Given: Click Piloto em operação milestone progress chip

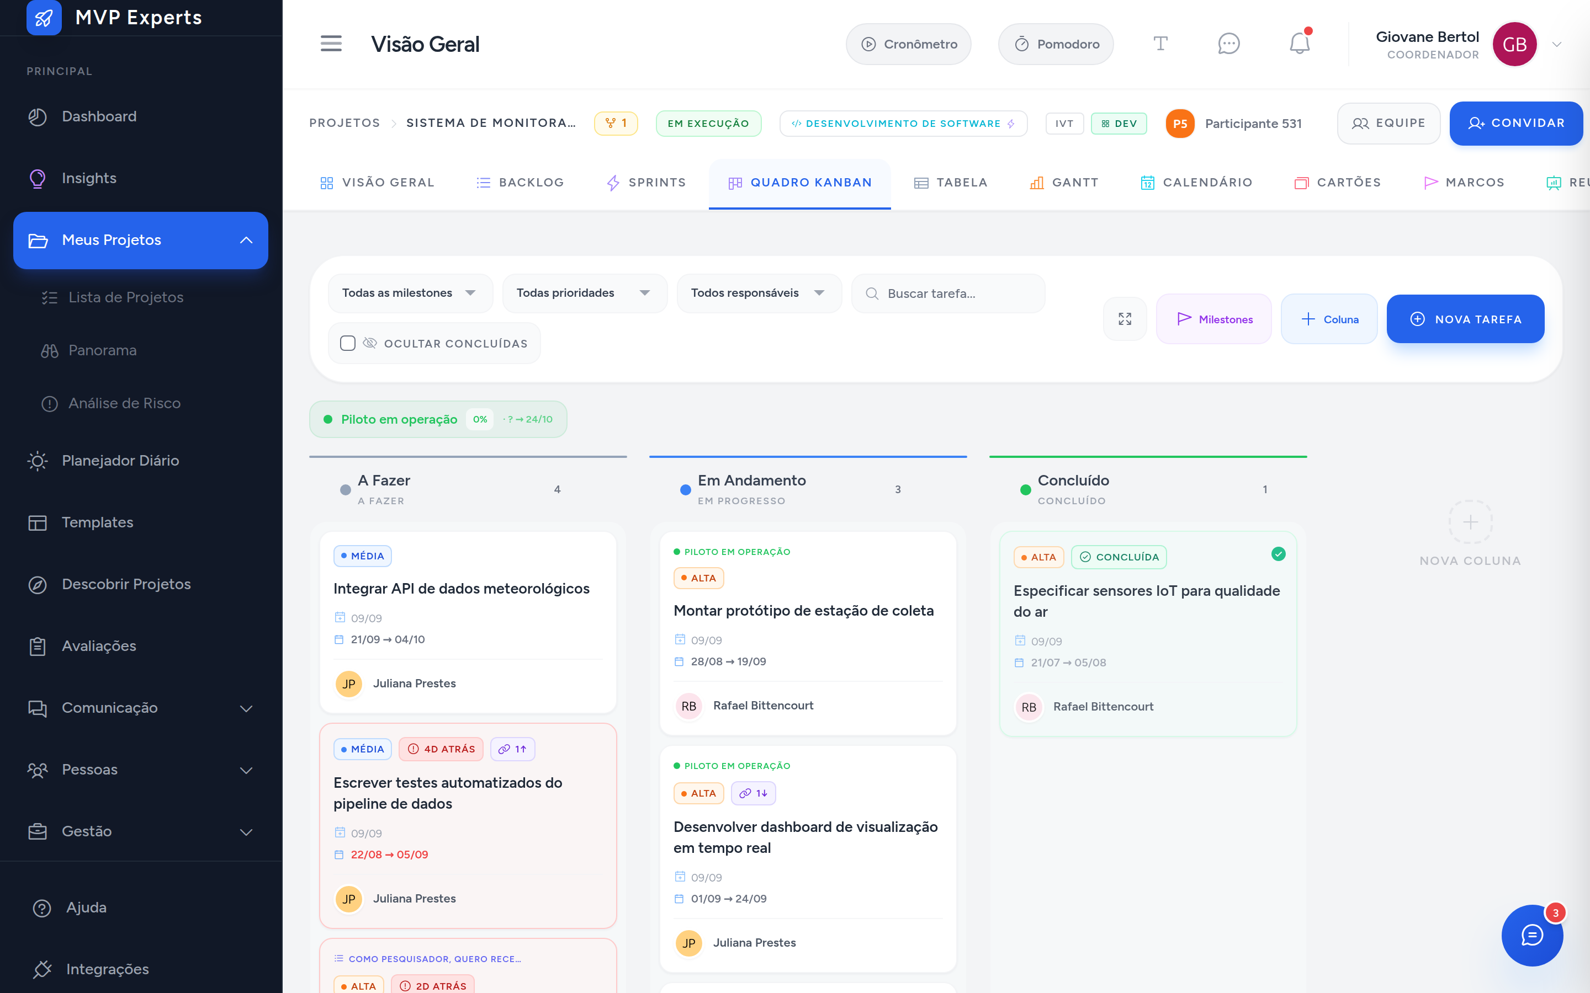Looking at the screenshot, I should [x=438, y=419].
